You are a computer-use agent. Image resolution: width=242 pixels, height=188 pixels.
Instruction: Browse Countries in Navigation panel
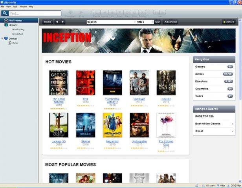point(214,89)
